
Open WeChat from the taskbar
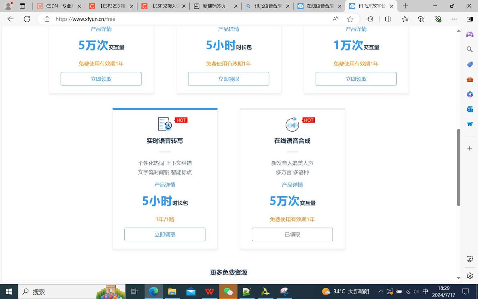click(x=228, y=291)
